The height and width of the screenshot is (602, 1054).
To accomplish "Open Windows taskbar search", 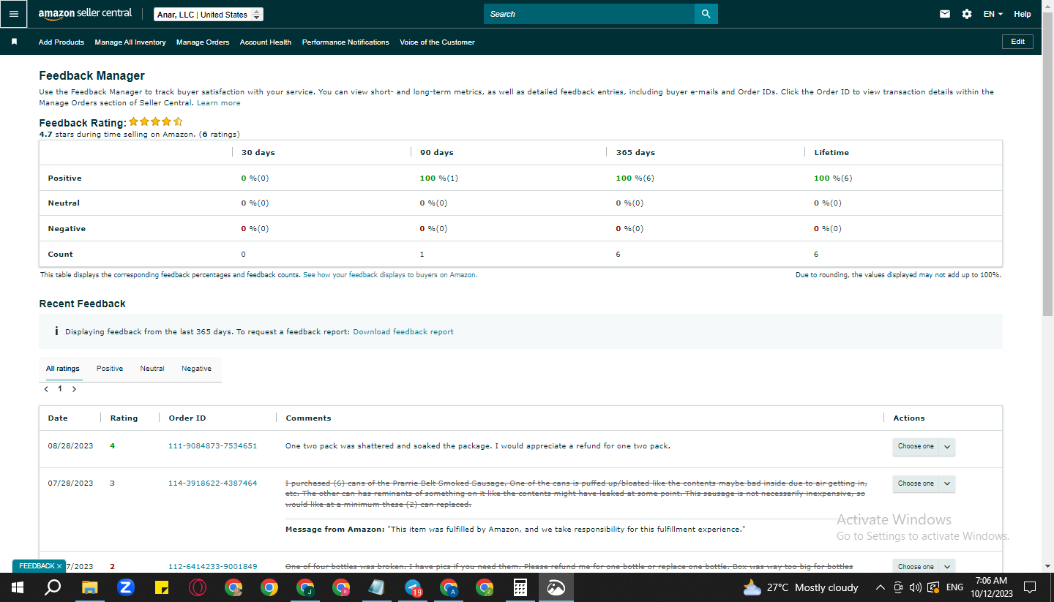I will point(53,587).
